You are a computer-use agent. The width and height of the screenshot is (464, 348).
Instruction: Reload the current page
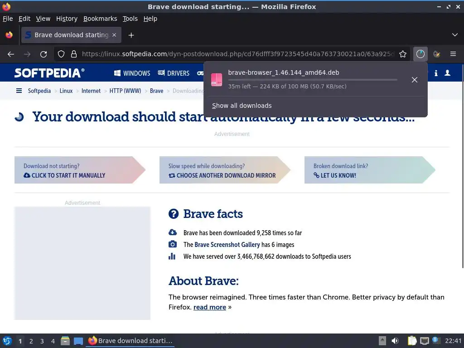click(43, 54)
